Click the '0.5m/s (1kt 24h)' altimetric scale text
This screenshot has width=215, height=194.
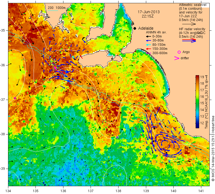click(x=191, y=20)
